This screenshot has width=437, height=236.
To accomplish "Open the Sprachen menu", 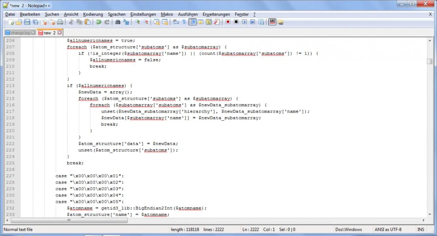I will pos(117,14).
